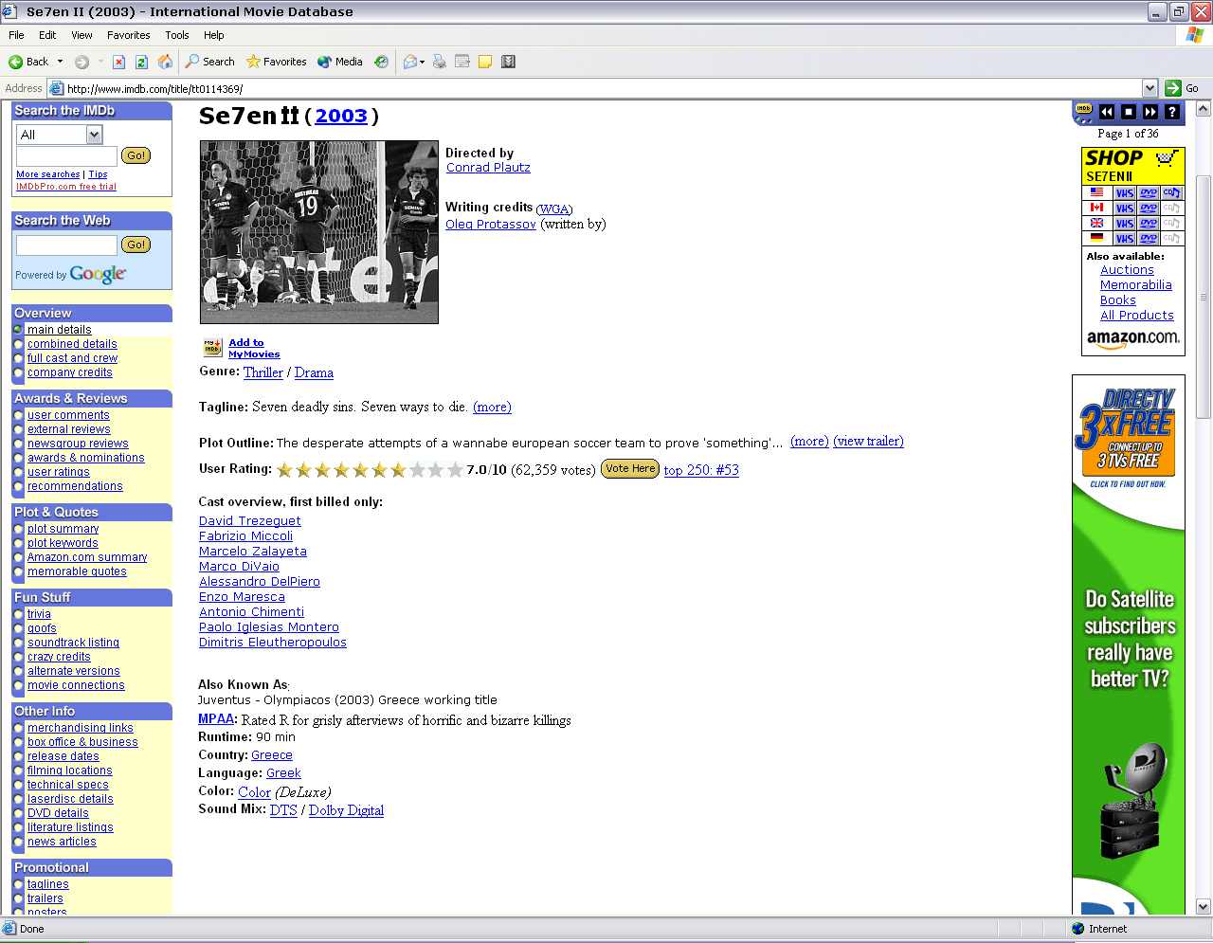Open the Dolby Digital sound mix link
The width and height of the screenshot is (1213, 943).
coord(346,810)
